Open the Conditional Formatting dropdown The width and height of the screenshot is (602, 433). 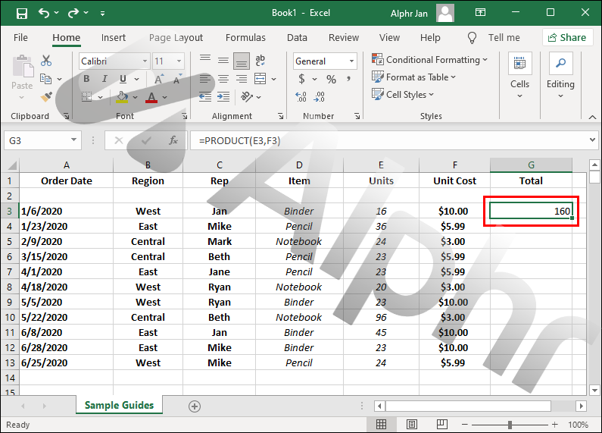click(x=431, y=60)
